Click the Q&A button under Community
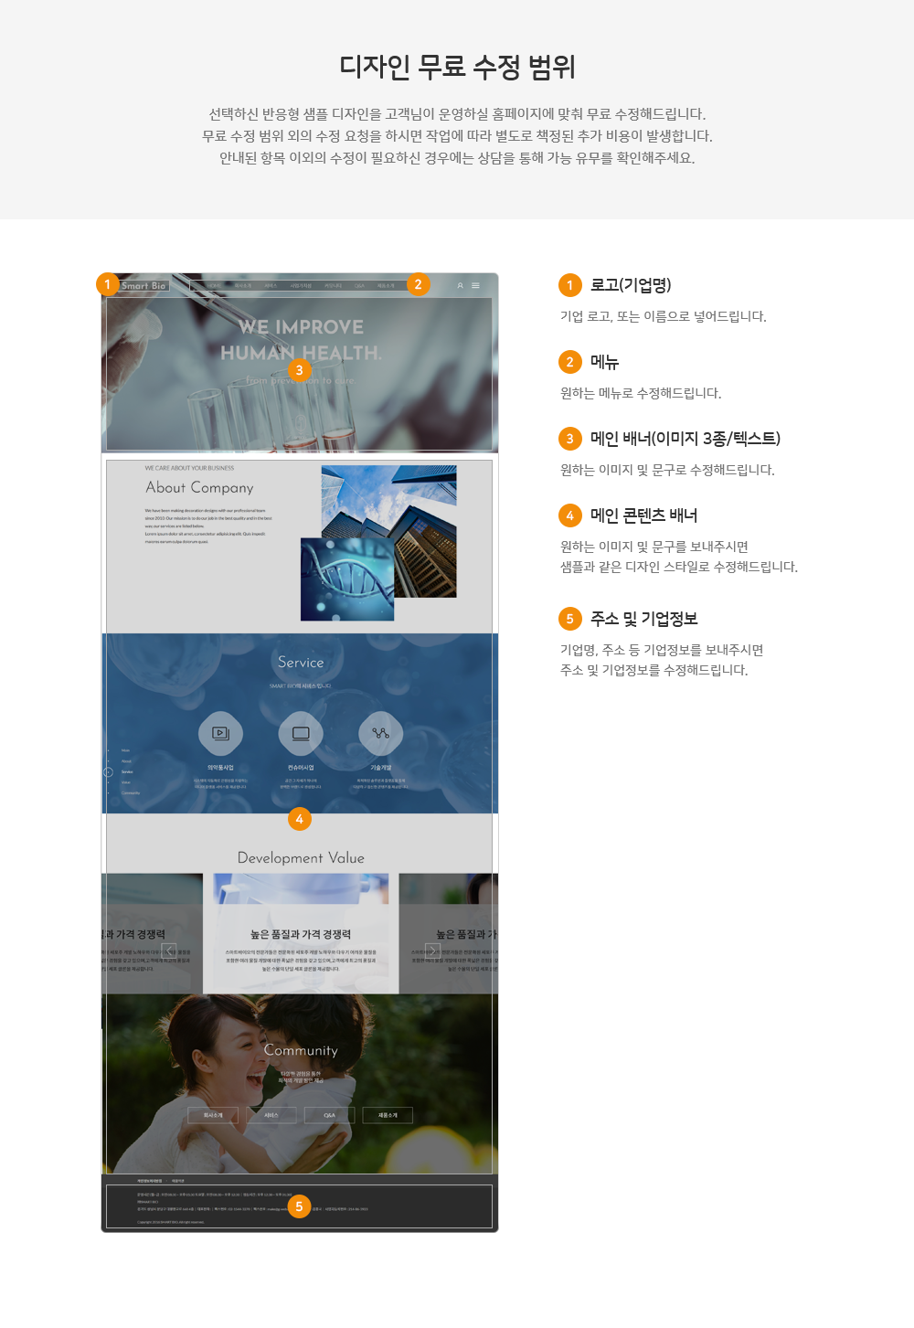This screenshot has width=914, height=1328. [x=330, y=1115]
